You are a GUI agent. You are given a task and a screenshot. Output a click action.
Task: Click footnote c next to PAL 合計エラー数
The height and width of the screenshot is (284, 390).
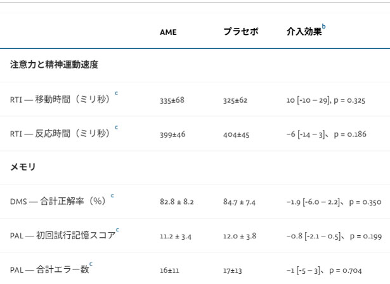[x=91, y=264]
